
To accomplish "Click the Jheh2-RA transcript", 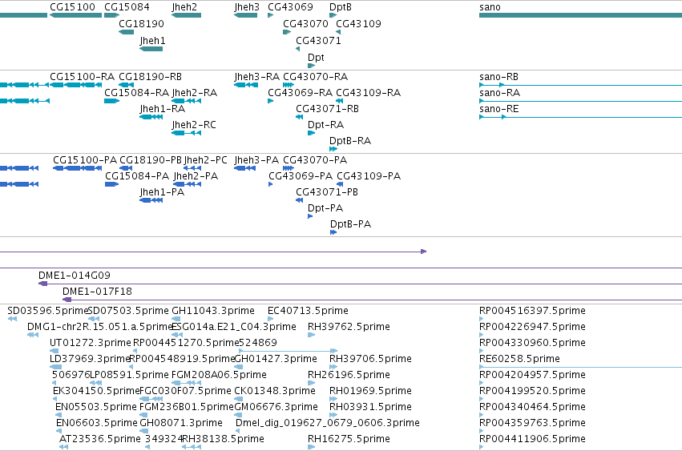I will [x=186, y=101].
